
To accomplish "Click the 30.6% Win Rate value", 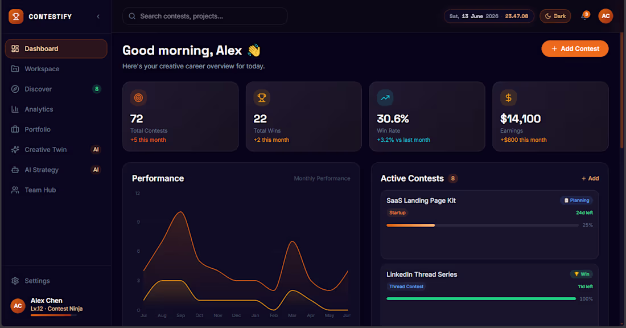I will 393,118.
